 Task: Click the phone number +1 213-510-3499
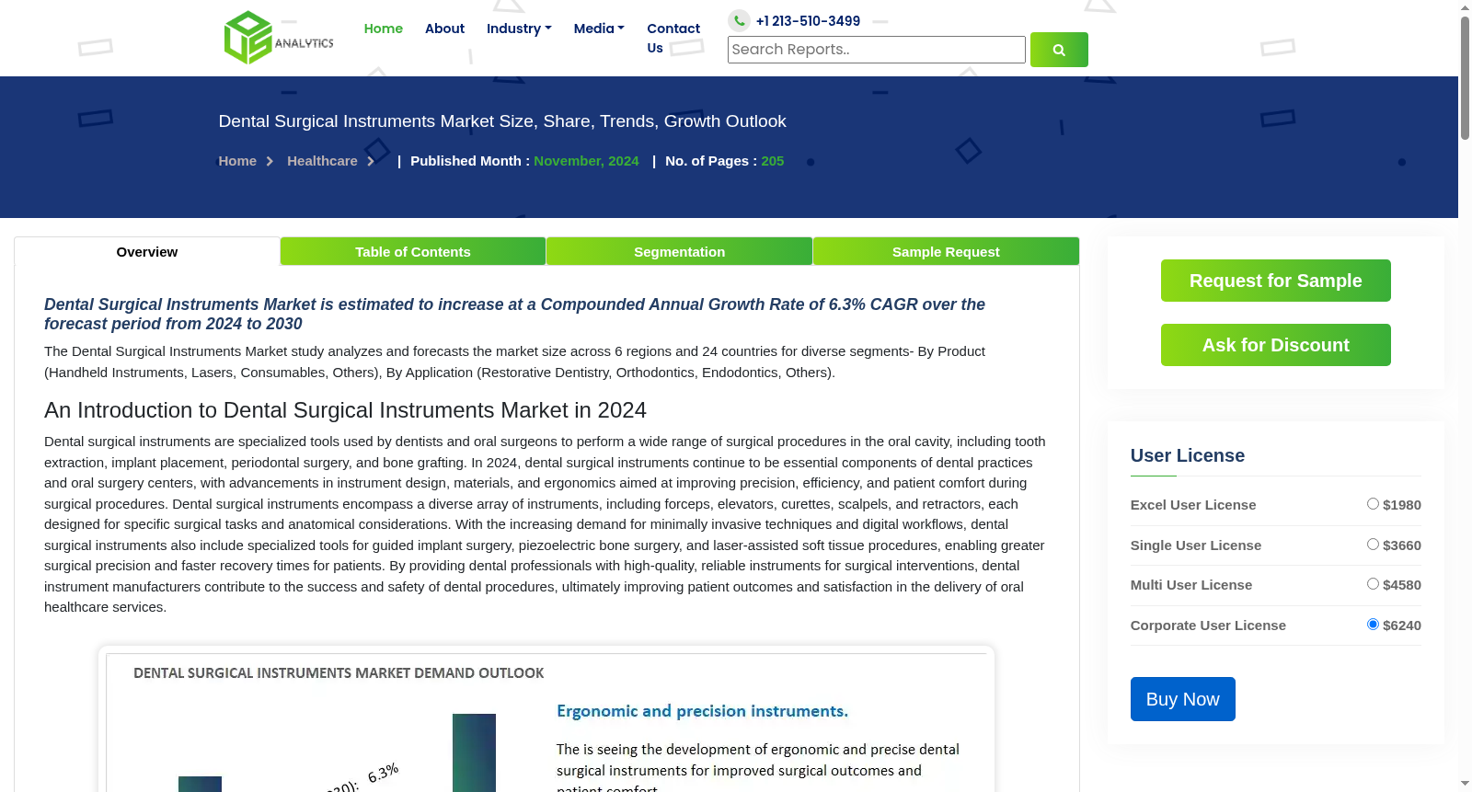coord(808,21)
